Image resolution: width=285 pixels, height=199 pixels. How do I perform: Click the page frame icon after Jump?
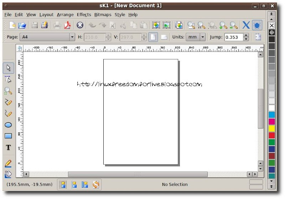[x=258, y=37]
